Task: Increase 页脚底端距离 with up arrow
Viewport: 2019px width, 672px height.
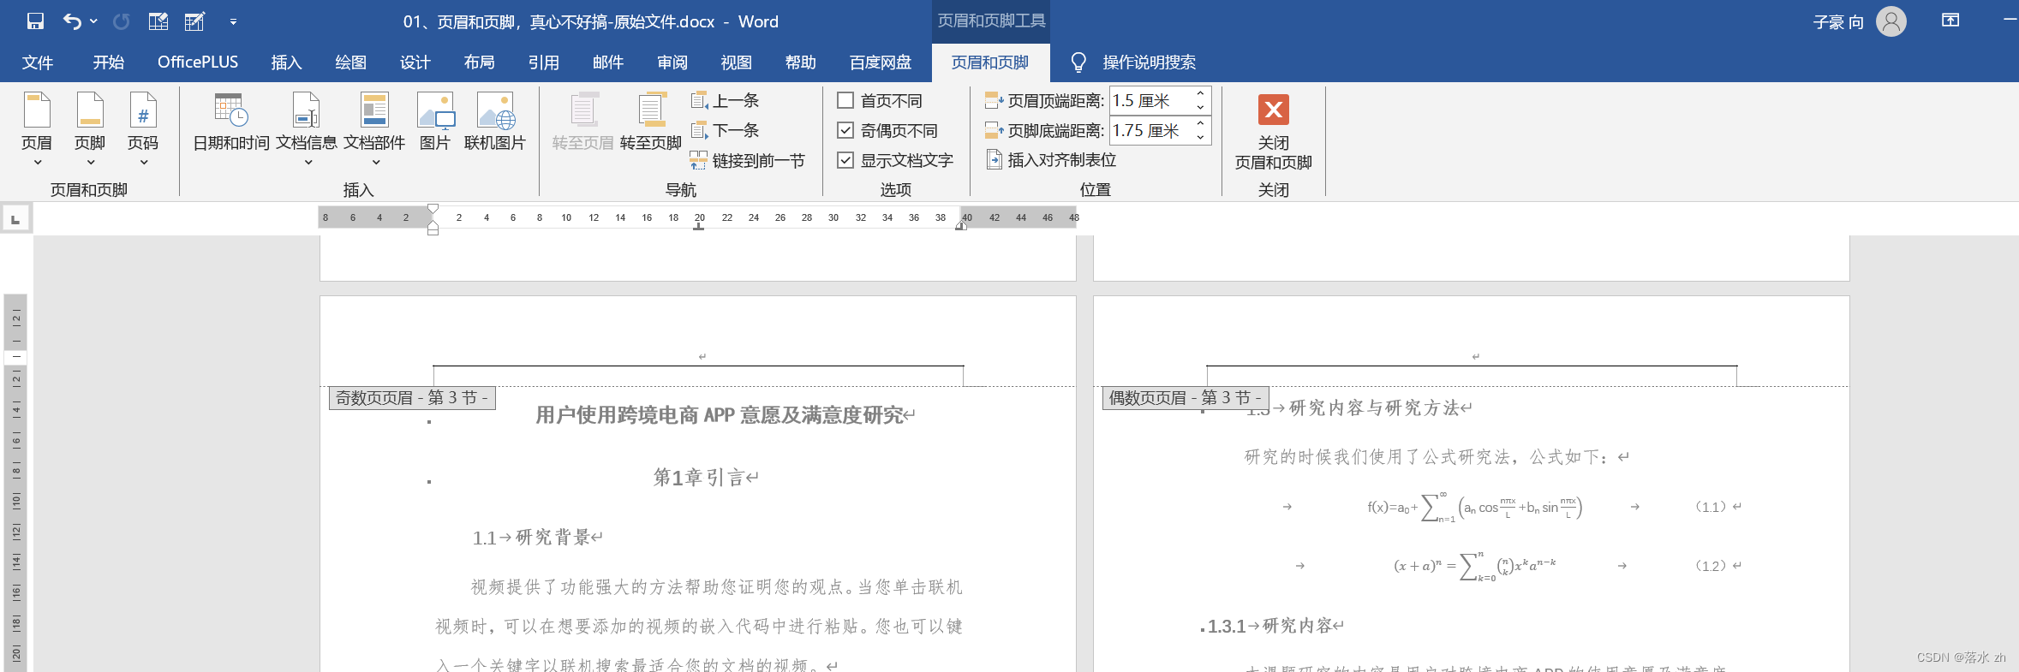Action: click(1201, 123)
